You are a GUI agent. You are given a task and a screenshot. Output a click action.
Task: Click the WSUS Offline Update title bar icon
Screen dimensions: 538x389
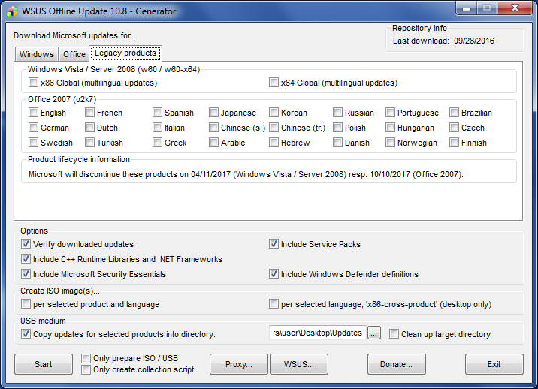click(x=12, y=11)
